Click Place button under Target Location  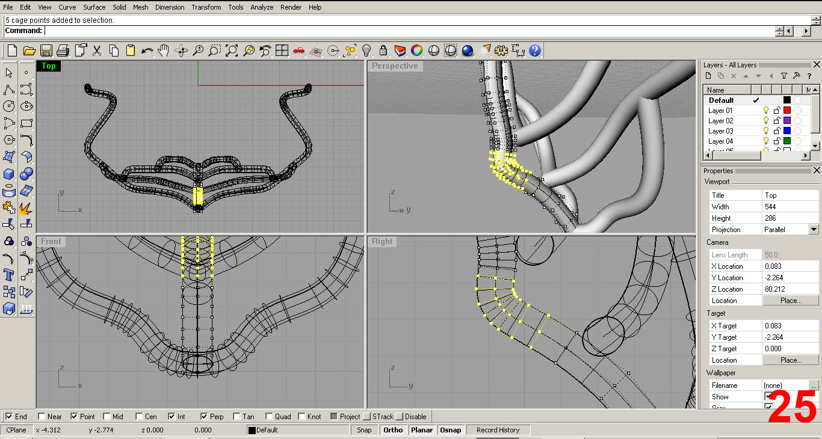tap(791, 360)
